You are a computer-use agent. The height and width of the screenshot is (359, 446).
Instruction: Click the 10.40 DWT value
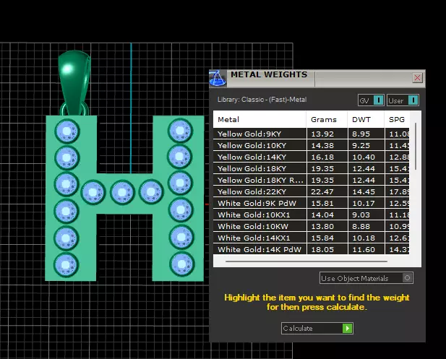(x=364, y=157)
